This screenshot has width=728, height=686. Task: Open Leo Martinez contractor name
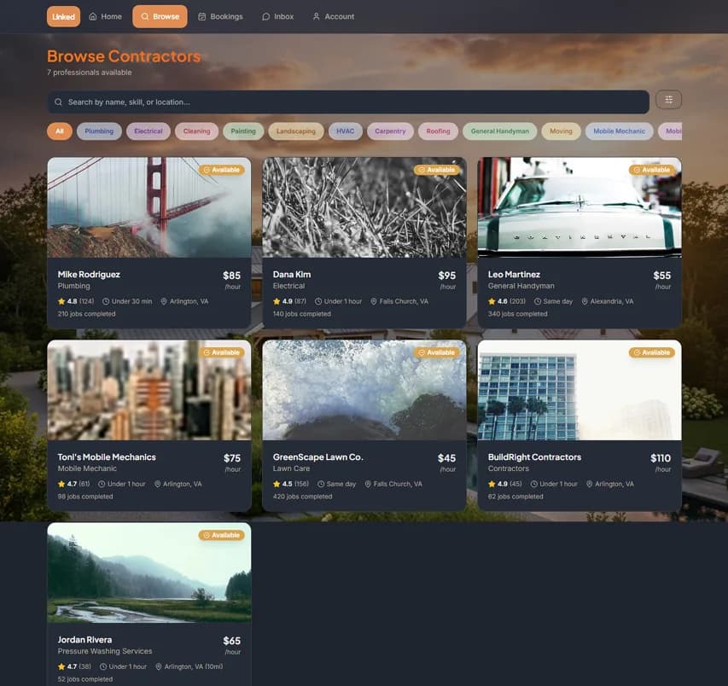pyautogui.click(x=514, y=274)
